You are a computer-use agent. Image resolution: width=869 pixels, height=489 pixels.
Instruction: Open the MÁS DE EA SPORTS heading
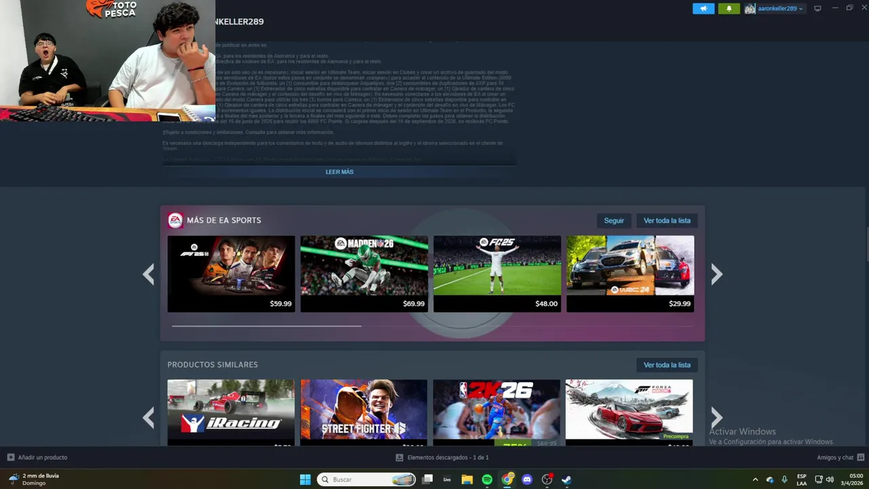[x=224, y=220]
